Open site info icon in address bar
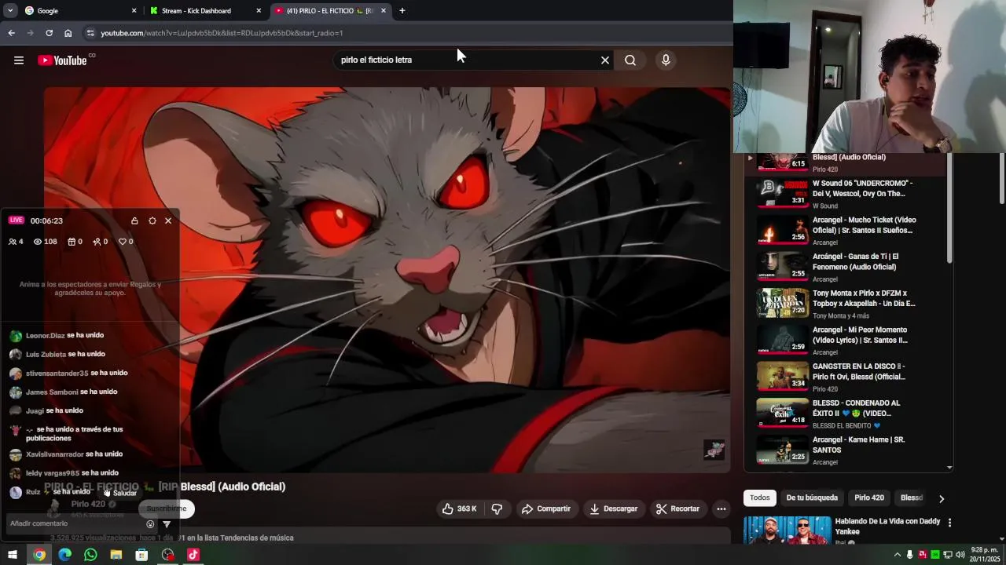 click(90, 33)
